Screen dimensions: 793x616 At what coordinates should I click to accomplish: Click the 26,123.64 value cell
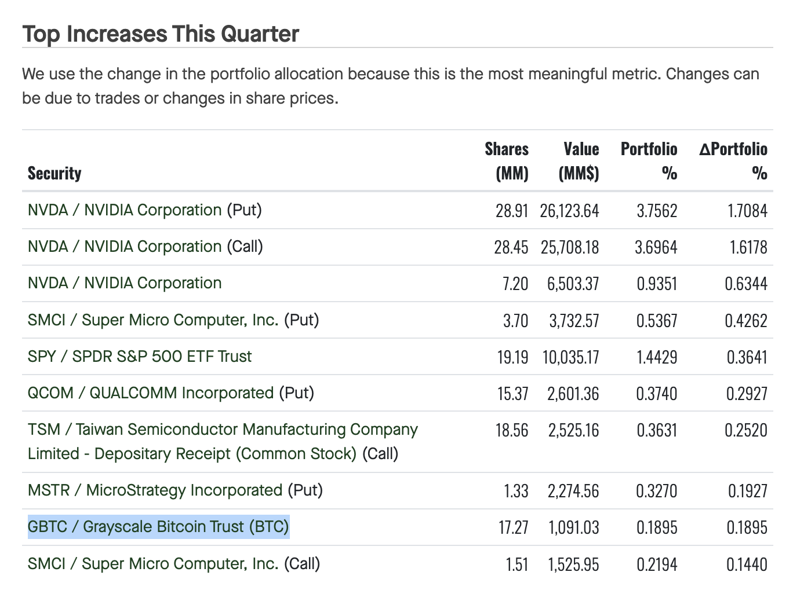[x=569, y=211]
